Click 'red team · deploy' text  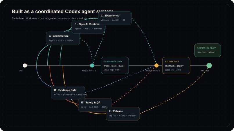point(174,66)
